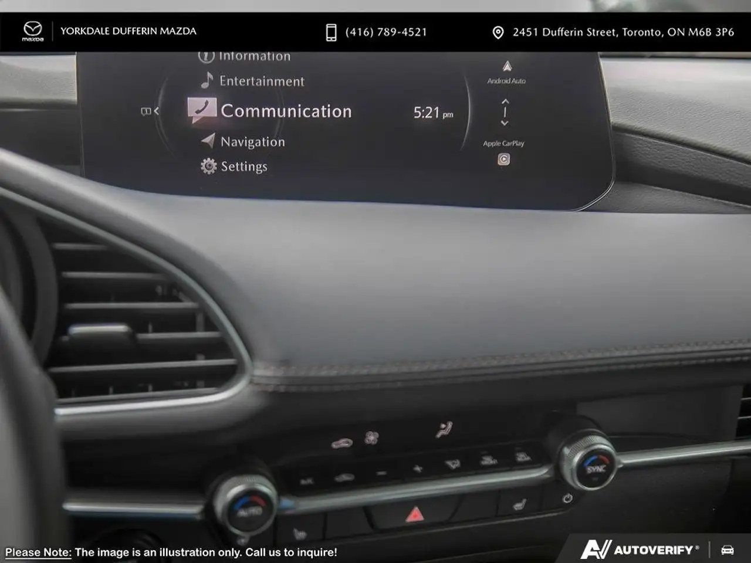This screenshot has width=751, height=563.
Task: Click the Mazda logo in the banner
Action: (33, 31)
